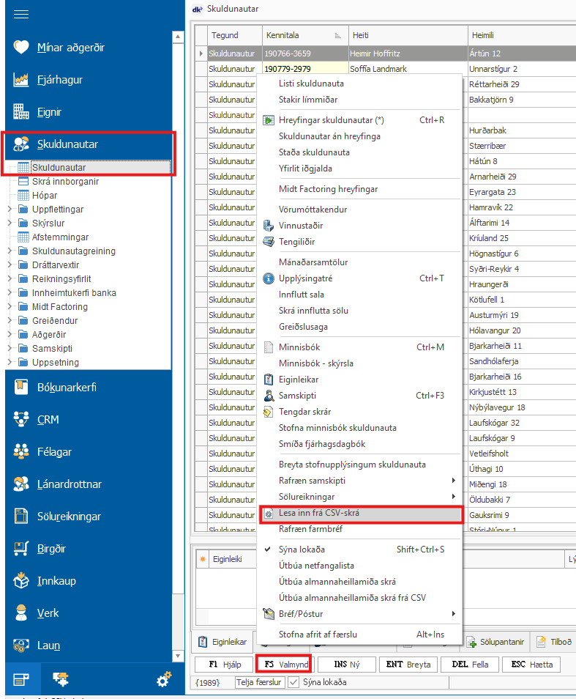Image resolution: width=576 pixels, height=699 pixels.
Task: Click the INS Ný button
Action: pos(346,665)
